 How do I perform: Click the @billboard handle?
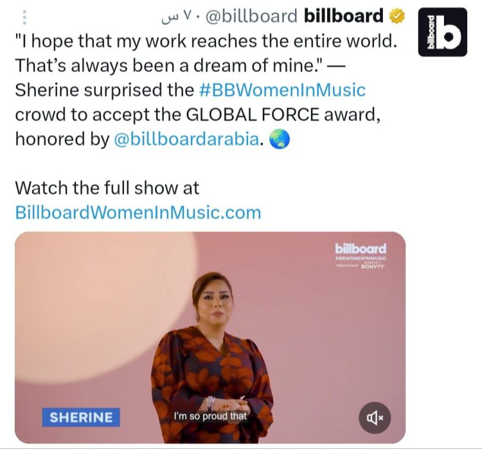pyautogui.click(x=251, y=16)
